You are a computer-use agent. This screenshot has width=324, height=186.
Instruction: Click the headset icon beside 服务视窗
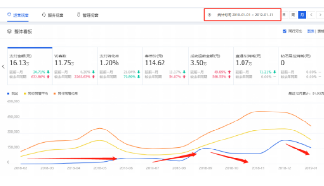[x=44, y=15]
